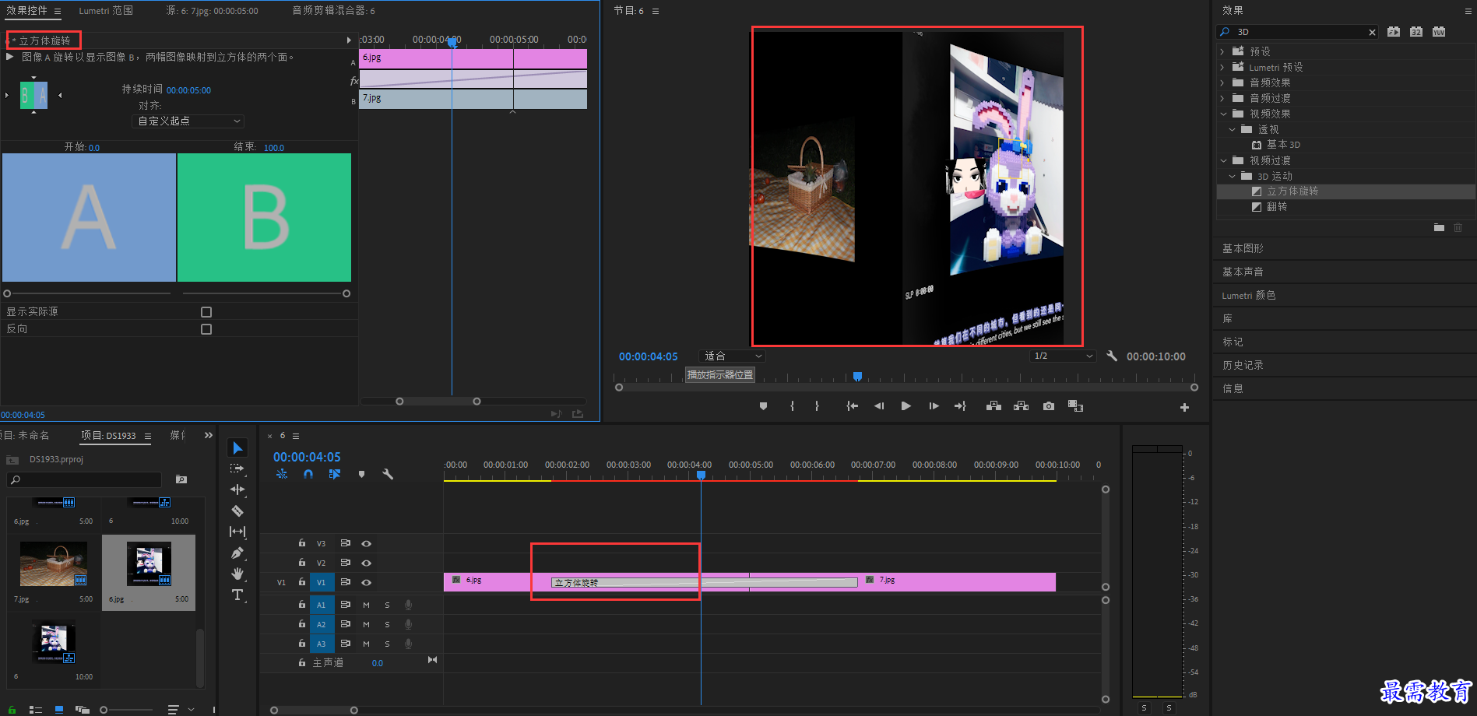Image resolution: width=1477 pixels, height=716 pixels.
Task: Click the Extract button in Program monitor
Action: click(1021, 406)
